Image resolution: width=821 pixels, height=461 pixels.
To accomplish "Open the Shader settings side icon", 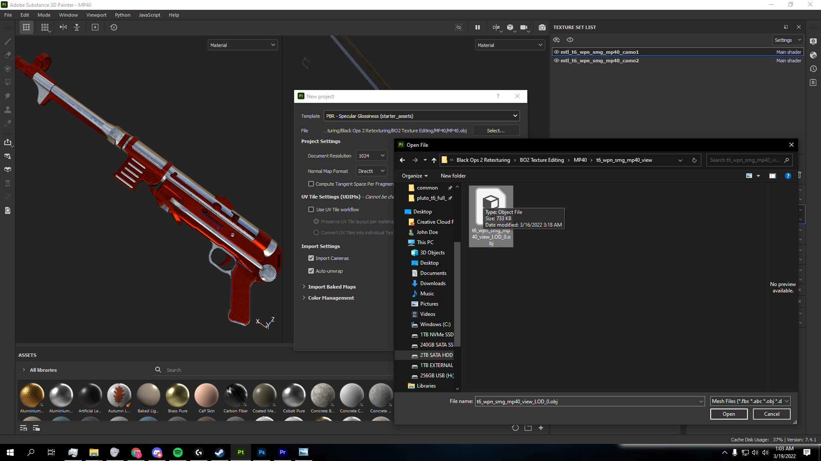I will click(x=813, y=55).
